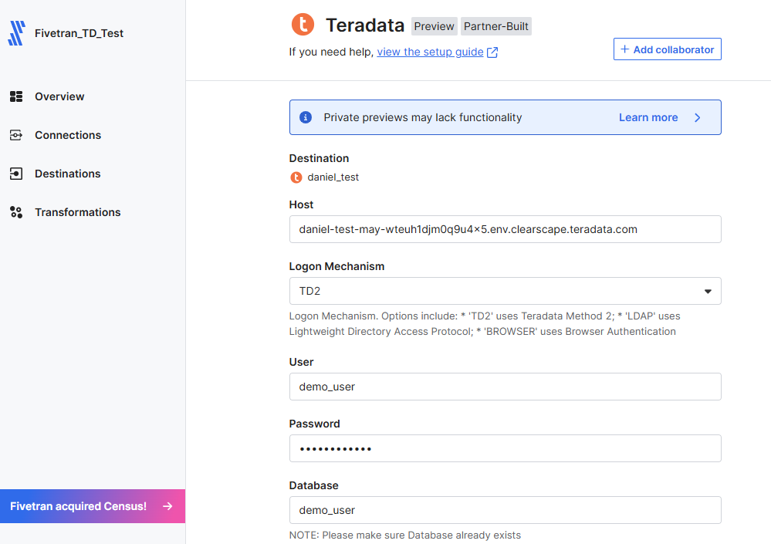Click the Destinations sidebar icon
771x544 pixels.
click(16, 174)
